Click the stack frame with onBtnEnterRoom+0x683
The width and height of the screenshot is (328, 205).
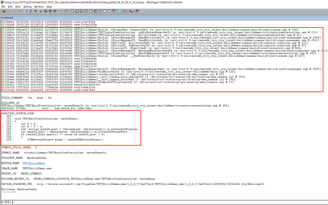(x=159, y=33)
